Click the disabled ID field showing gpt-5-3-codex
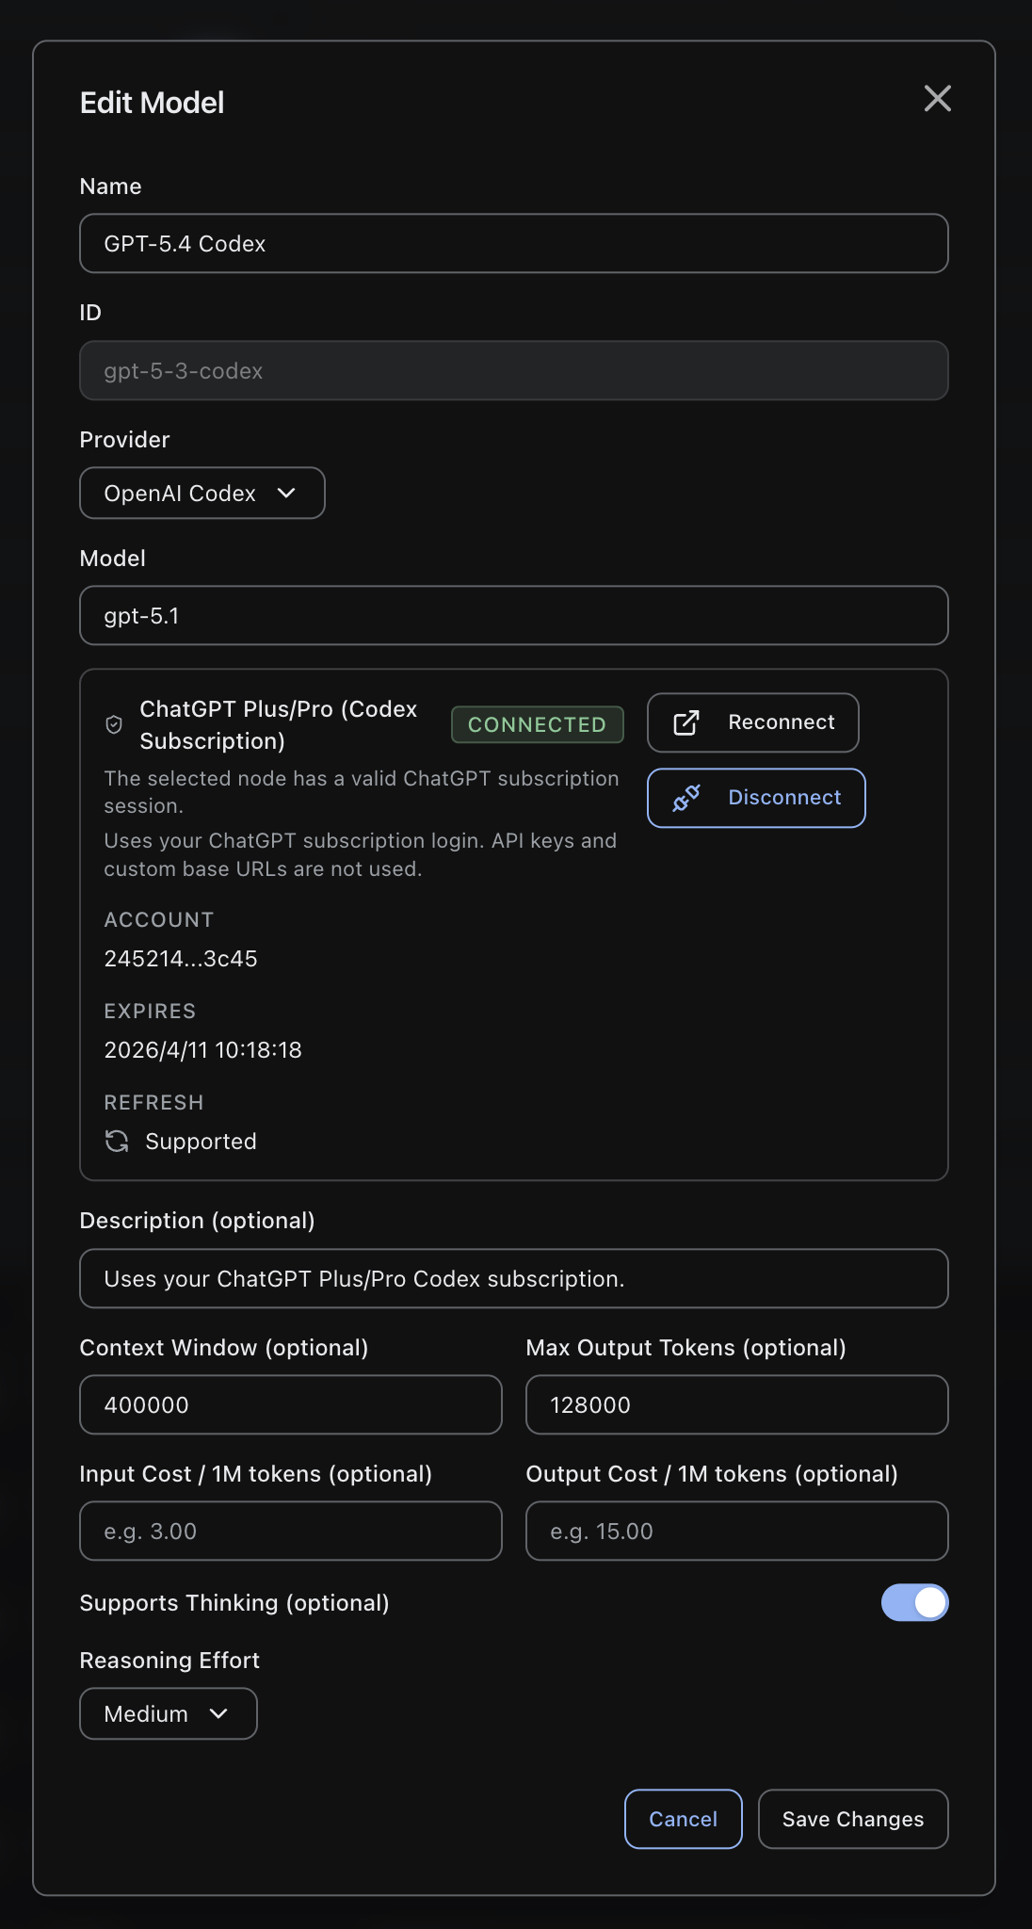Viewport: 1032px width, 1929px height. tap(514, 370)
